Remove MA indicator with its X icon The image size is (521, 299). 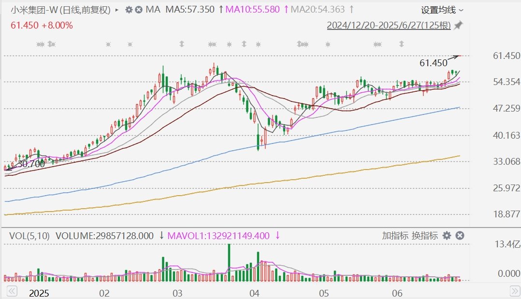pos(139,10)
